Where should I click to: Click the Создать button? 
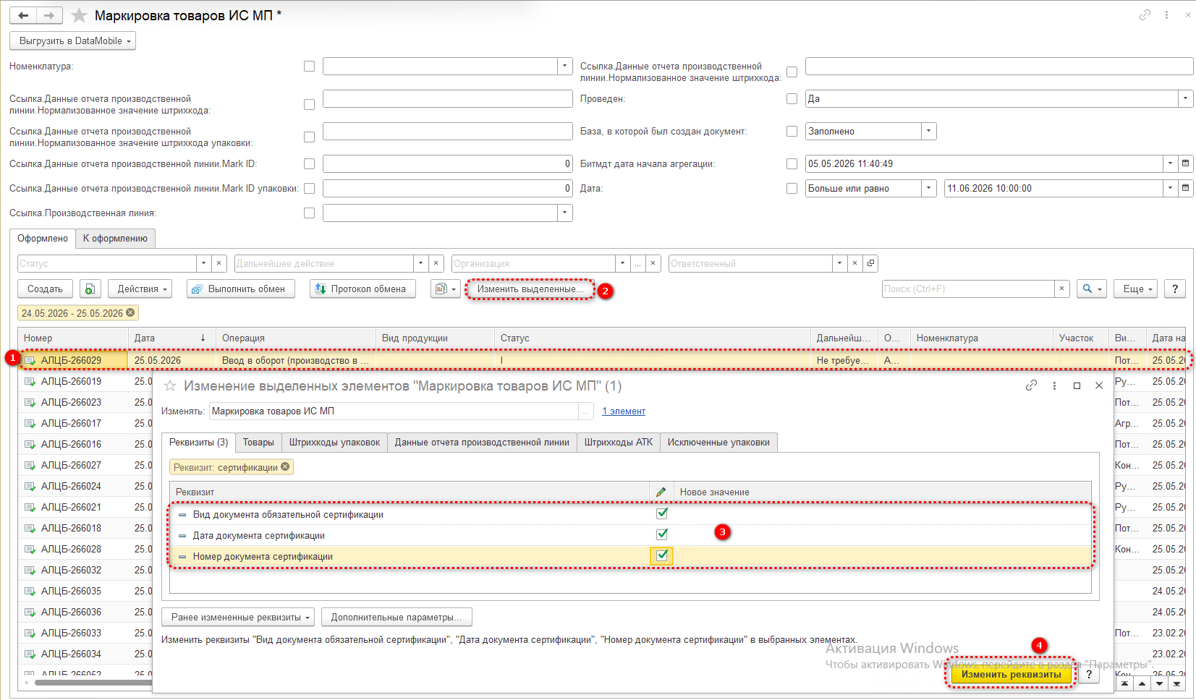(x=45, y=289)
